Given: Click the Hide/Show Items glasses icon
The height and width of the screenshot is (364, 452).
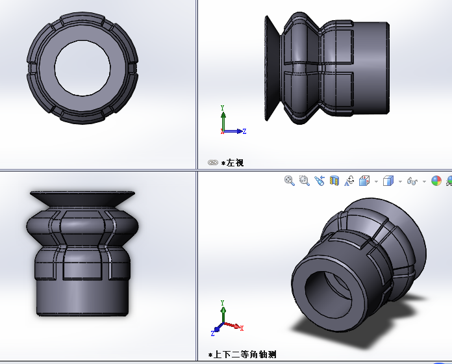Looking at the screenshot, I should pos(412,181).
